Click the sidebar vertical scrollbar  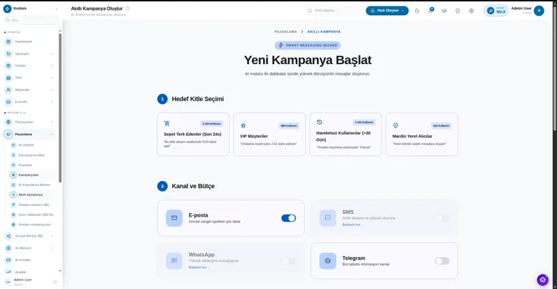[60, 108]
